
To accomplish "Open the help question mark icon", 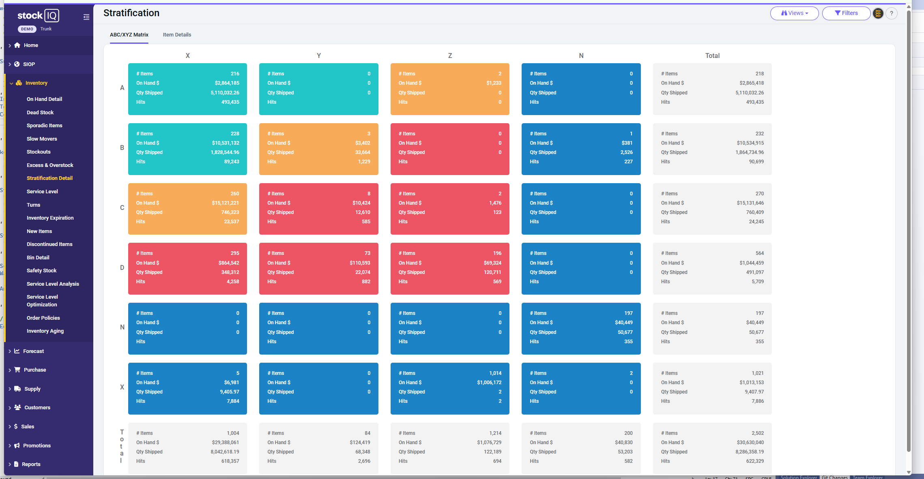I will pos(892,13).
